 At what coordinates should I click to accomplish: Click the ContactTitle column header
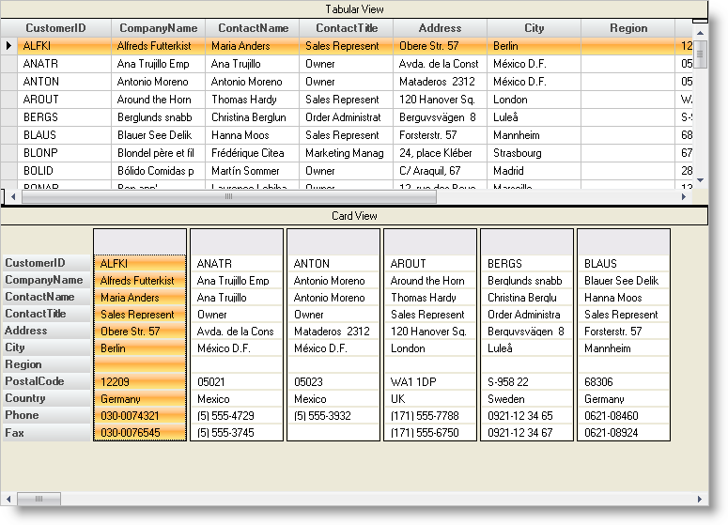coord(346,28)
